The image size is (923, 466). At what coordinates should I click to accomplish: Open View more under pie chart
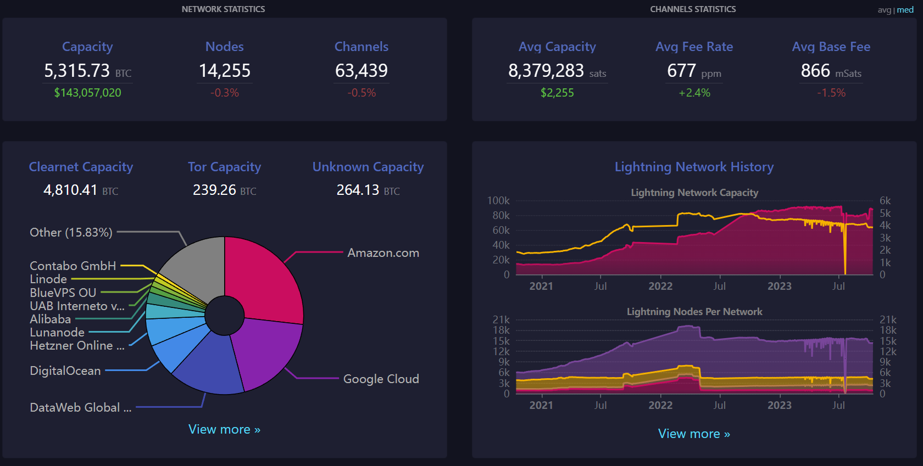[224, 429]
